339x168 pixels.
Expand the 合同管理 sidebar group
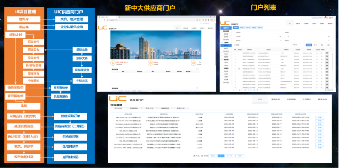[x=226, y=68]
